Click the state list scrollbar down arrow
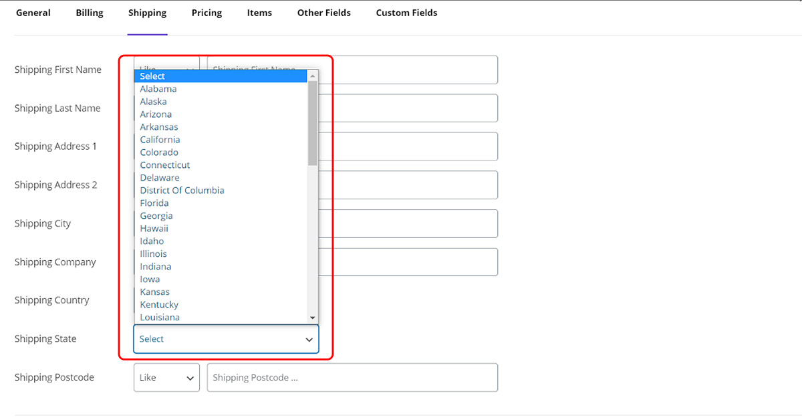 tap(312, 318)
